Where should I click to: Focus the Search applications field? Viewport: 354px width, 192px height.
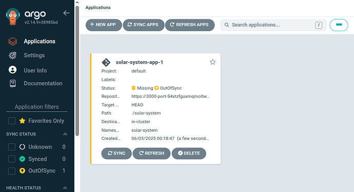[x=273, y=25]
